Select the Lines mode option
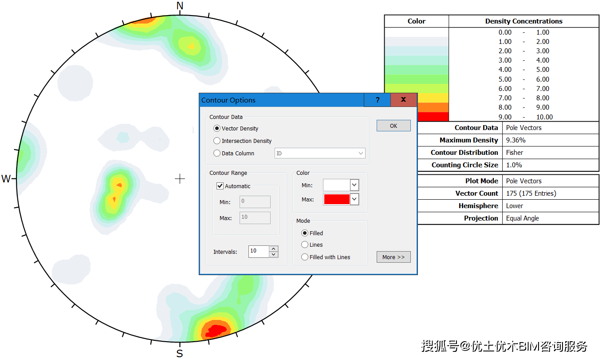This screenshot has height=359, width=602. click(x=305, y=245)
